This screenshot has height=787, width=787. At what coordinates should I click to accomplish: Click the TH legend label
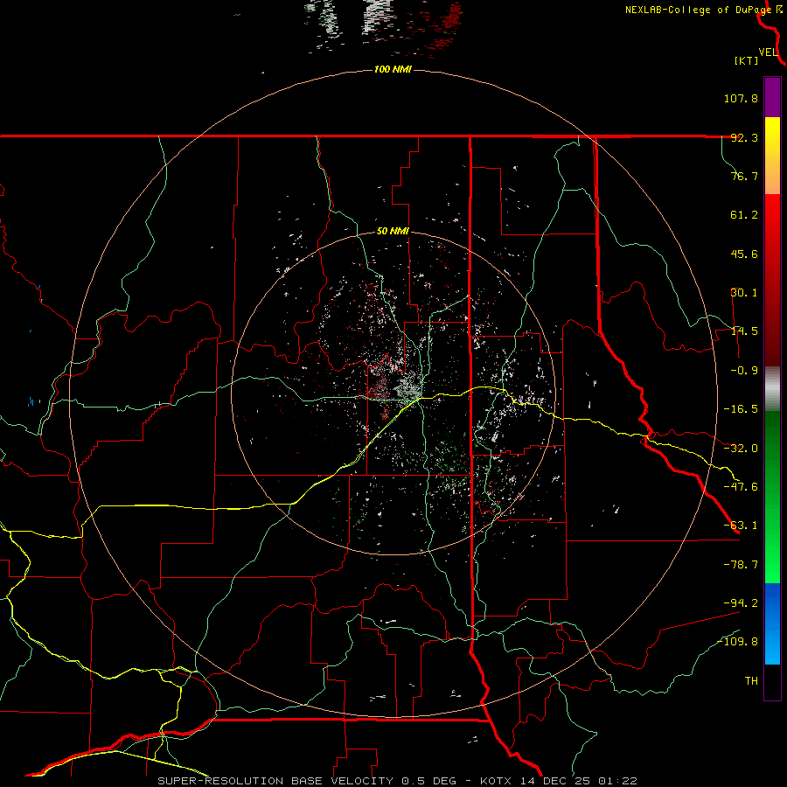(751, 681)
